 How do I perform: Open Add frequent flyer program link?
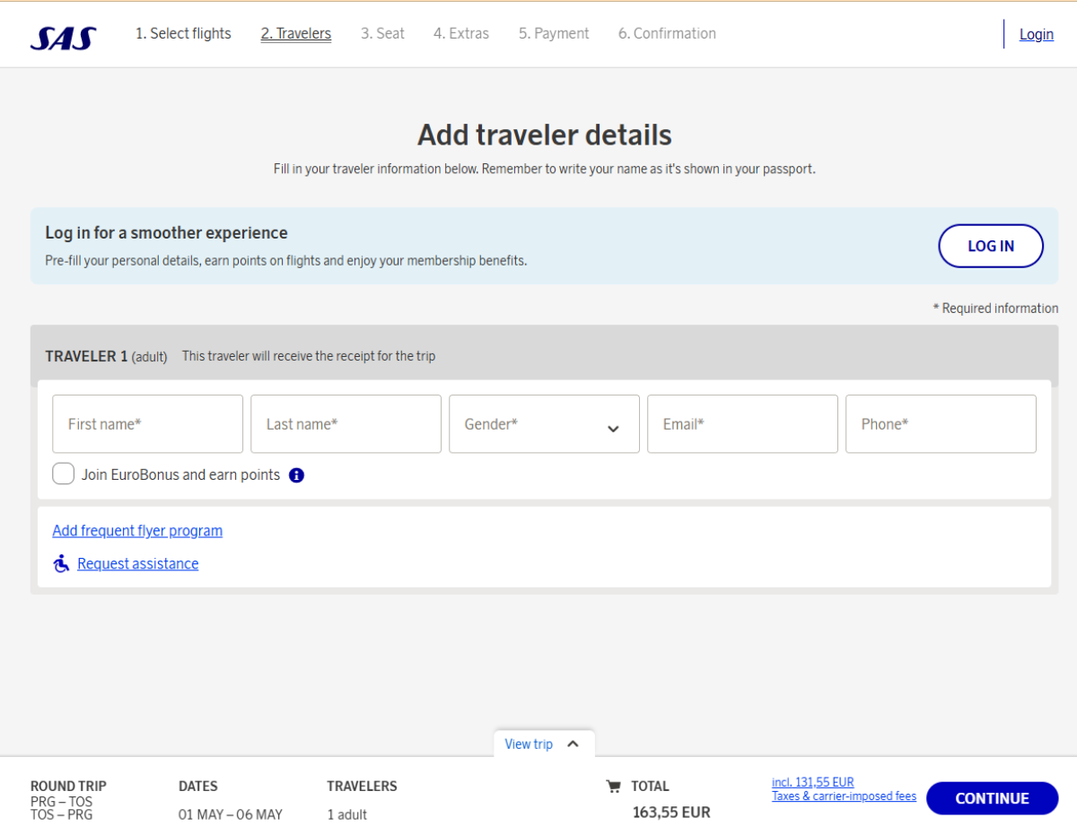tap(137, 530)
